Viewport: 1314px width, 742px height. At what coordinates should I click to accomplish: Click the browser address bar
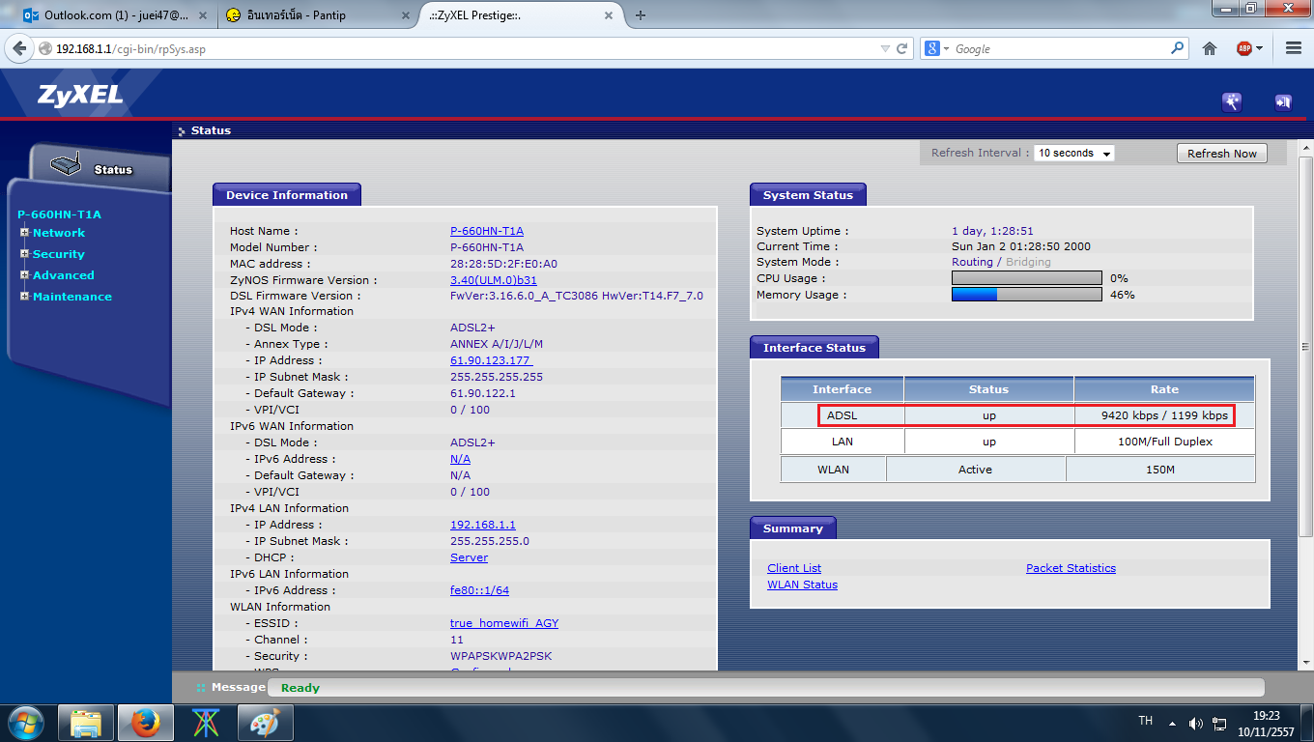pos(464,48)
